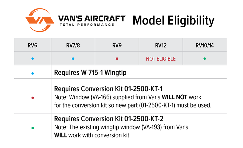Click the blue legend dot beside W-715-1 Wingtip
243x148 pixels.
[33, 73]
